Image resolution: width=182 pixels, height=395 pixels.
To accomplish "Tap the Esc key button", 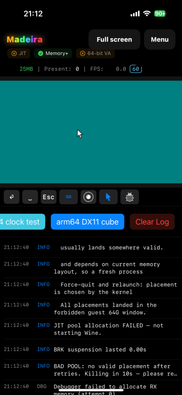I will [49, 197].
